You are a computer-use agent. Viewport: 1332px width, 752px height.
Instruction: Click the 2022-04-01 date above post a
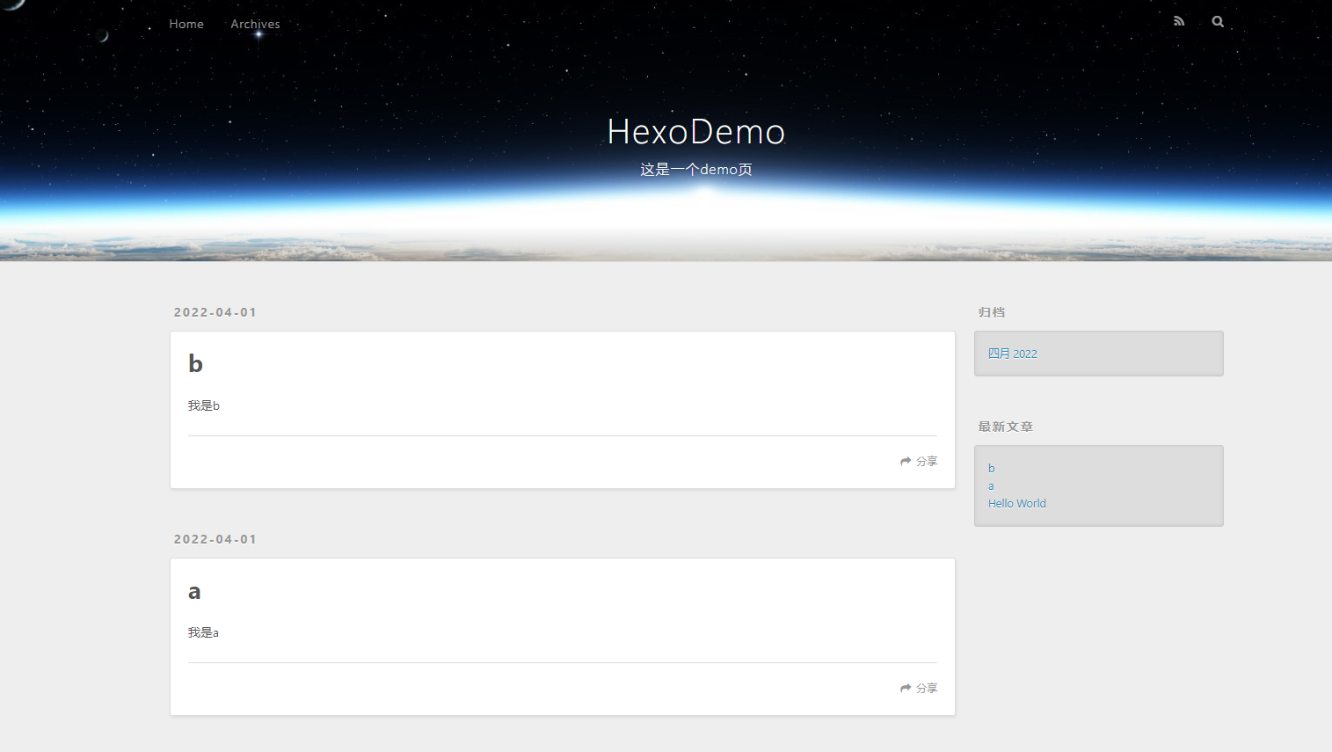click(x=215, y=538)
